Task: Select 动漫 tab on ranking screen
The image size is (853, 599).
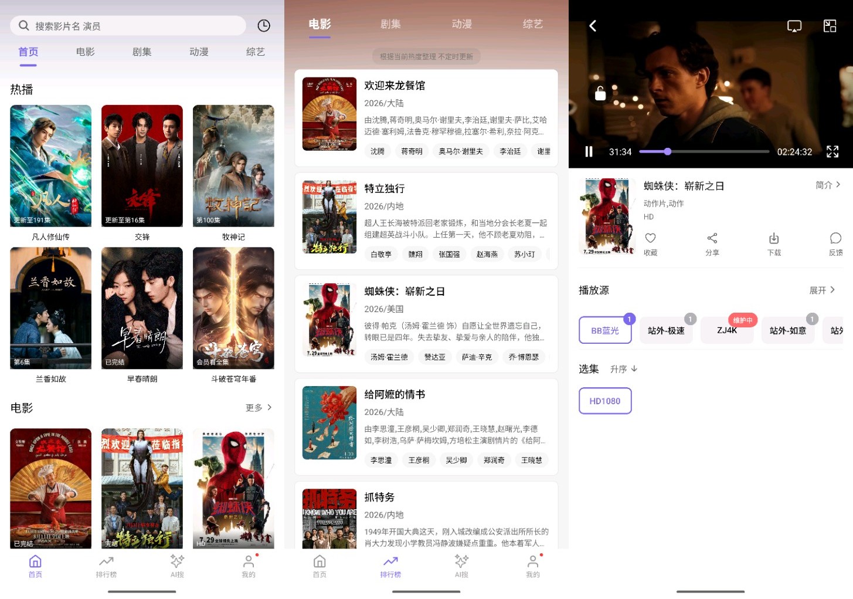Action: coord(461,24)
